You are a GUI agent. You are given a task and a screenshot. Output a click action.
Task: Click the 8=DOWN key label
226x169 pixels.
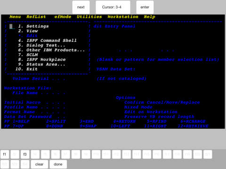(55, 126)
